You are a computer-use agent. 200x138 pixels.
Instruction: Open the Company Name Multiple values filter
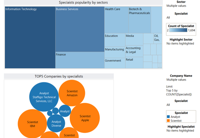pyautogui.click(x=176, y=80)
